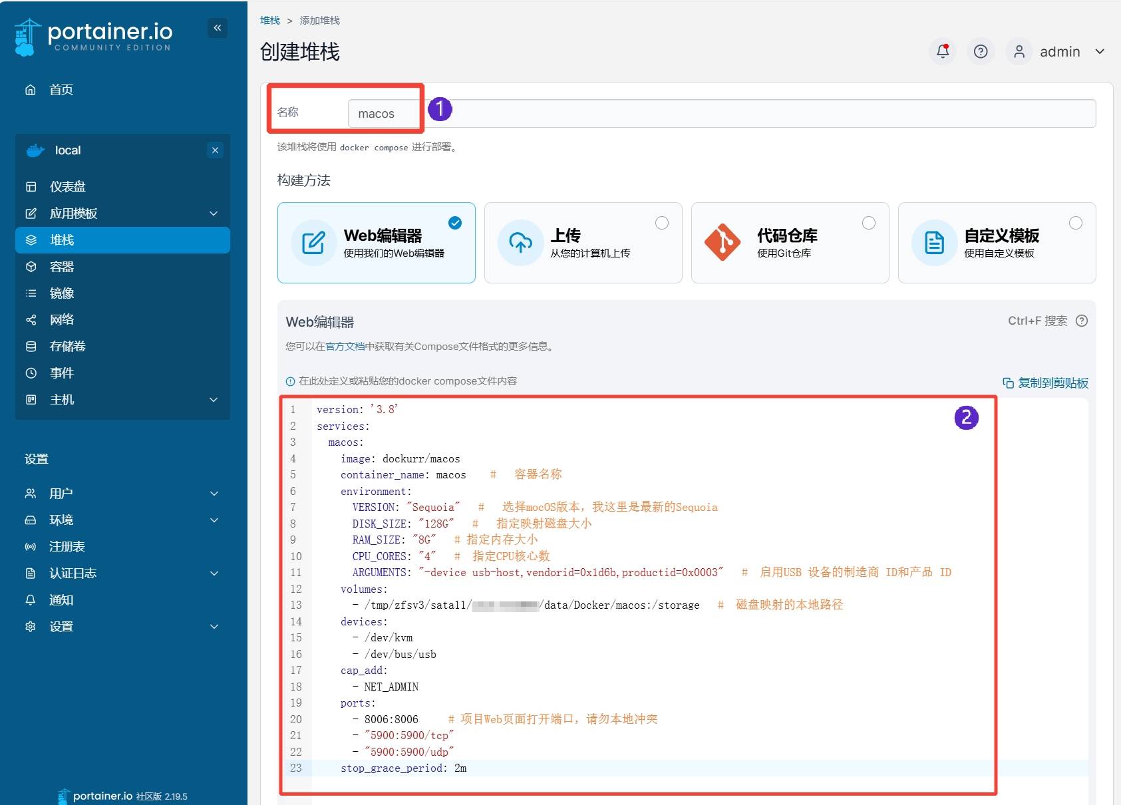Viewport: 1121px width, 805px height.
Task: Click the admin user avatar icon
Action: (1019, 51)
